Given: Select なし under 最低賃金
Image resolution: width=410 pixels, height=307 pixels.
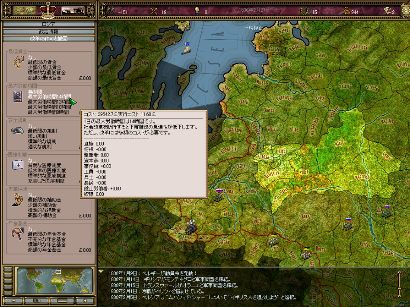Looking at the screenshot, I should [x=32, y=57].
